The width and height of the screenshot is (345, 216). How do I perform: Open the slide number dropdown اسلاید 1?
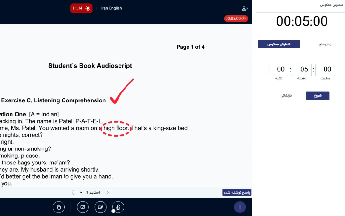tap(90, 192)
